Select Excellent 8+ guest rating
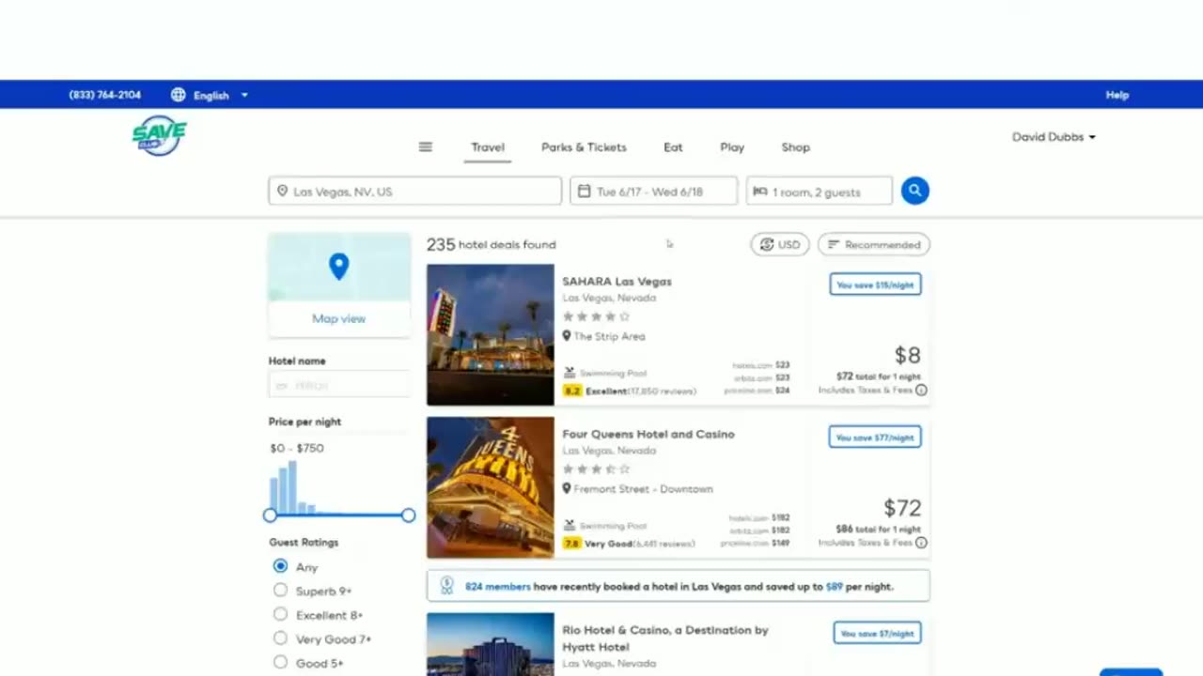The width and height of the screenshot is (1203, 676). coord(280,615)
